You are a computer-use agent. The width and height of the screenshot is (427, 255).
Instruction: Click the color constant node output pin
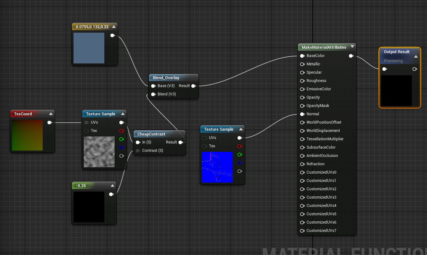112,35
